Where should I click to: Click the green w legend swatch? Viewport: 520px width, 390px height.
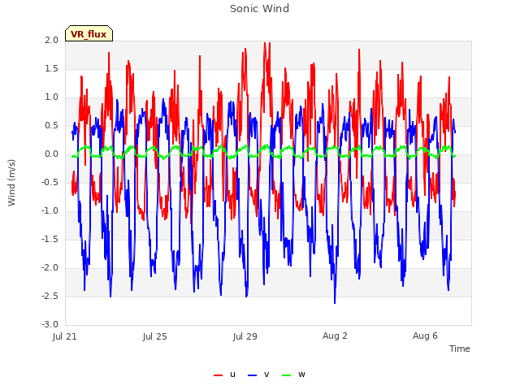286,375
